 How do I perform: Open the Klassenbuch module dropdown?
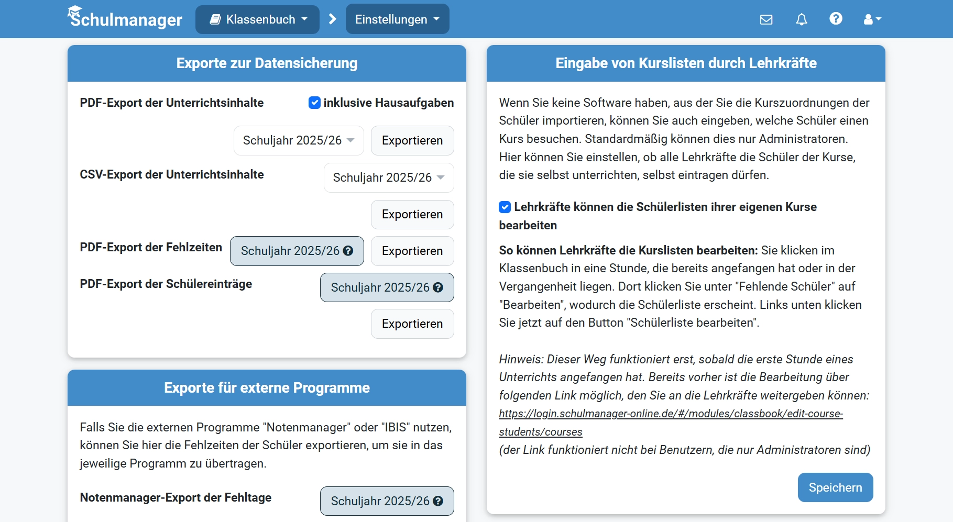point(257,19)
